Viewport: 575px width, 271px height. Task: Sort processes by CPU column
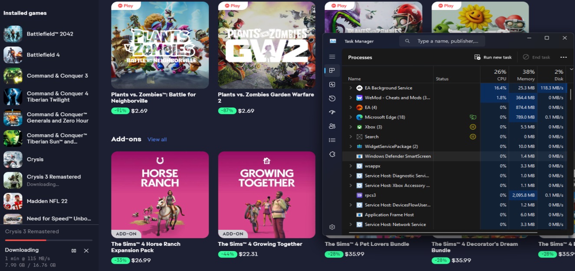(494, 75)
